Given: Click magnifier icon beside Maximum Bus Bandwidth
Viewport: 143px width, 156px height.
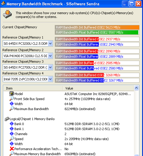Looking at the screenshot, I should (12, 109).
